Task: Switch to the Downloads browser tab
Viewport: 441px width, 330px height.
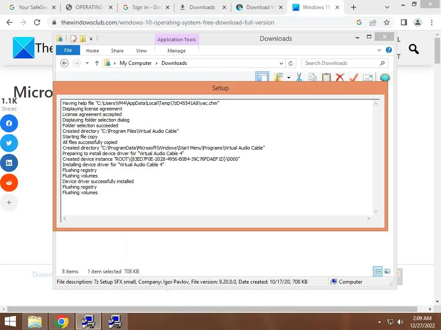Action: (x=202, y=7)
